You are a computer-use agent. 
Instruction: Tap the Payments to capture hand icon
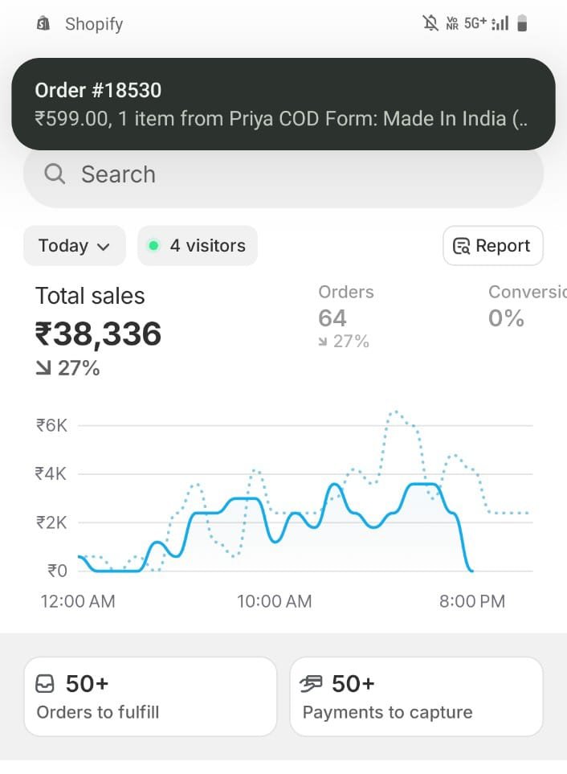coord(311,684)
